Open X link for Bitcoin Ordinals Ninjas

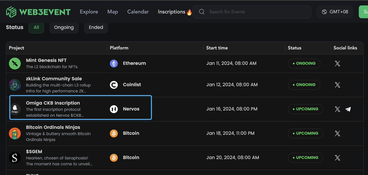point(337,133)
